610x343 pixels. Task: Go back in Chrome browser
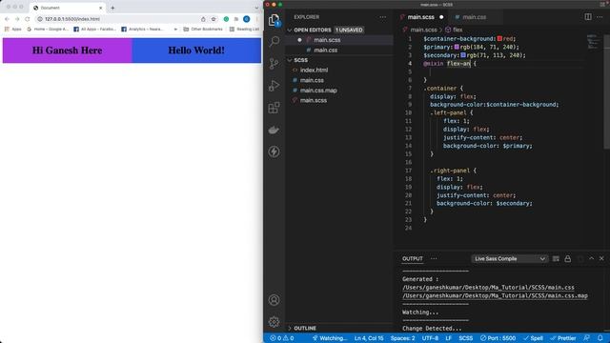coord(7,19)
